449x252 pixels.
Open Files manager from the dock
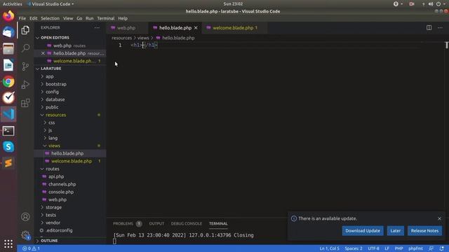(8, 49)
